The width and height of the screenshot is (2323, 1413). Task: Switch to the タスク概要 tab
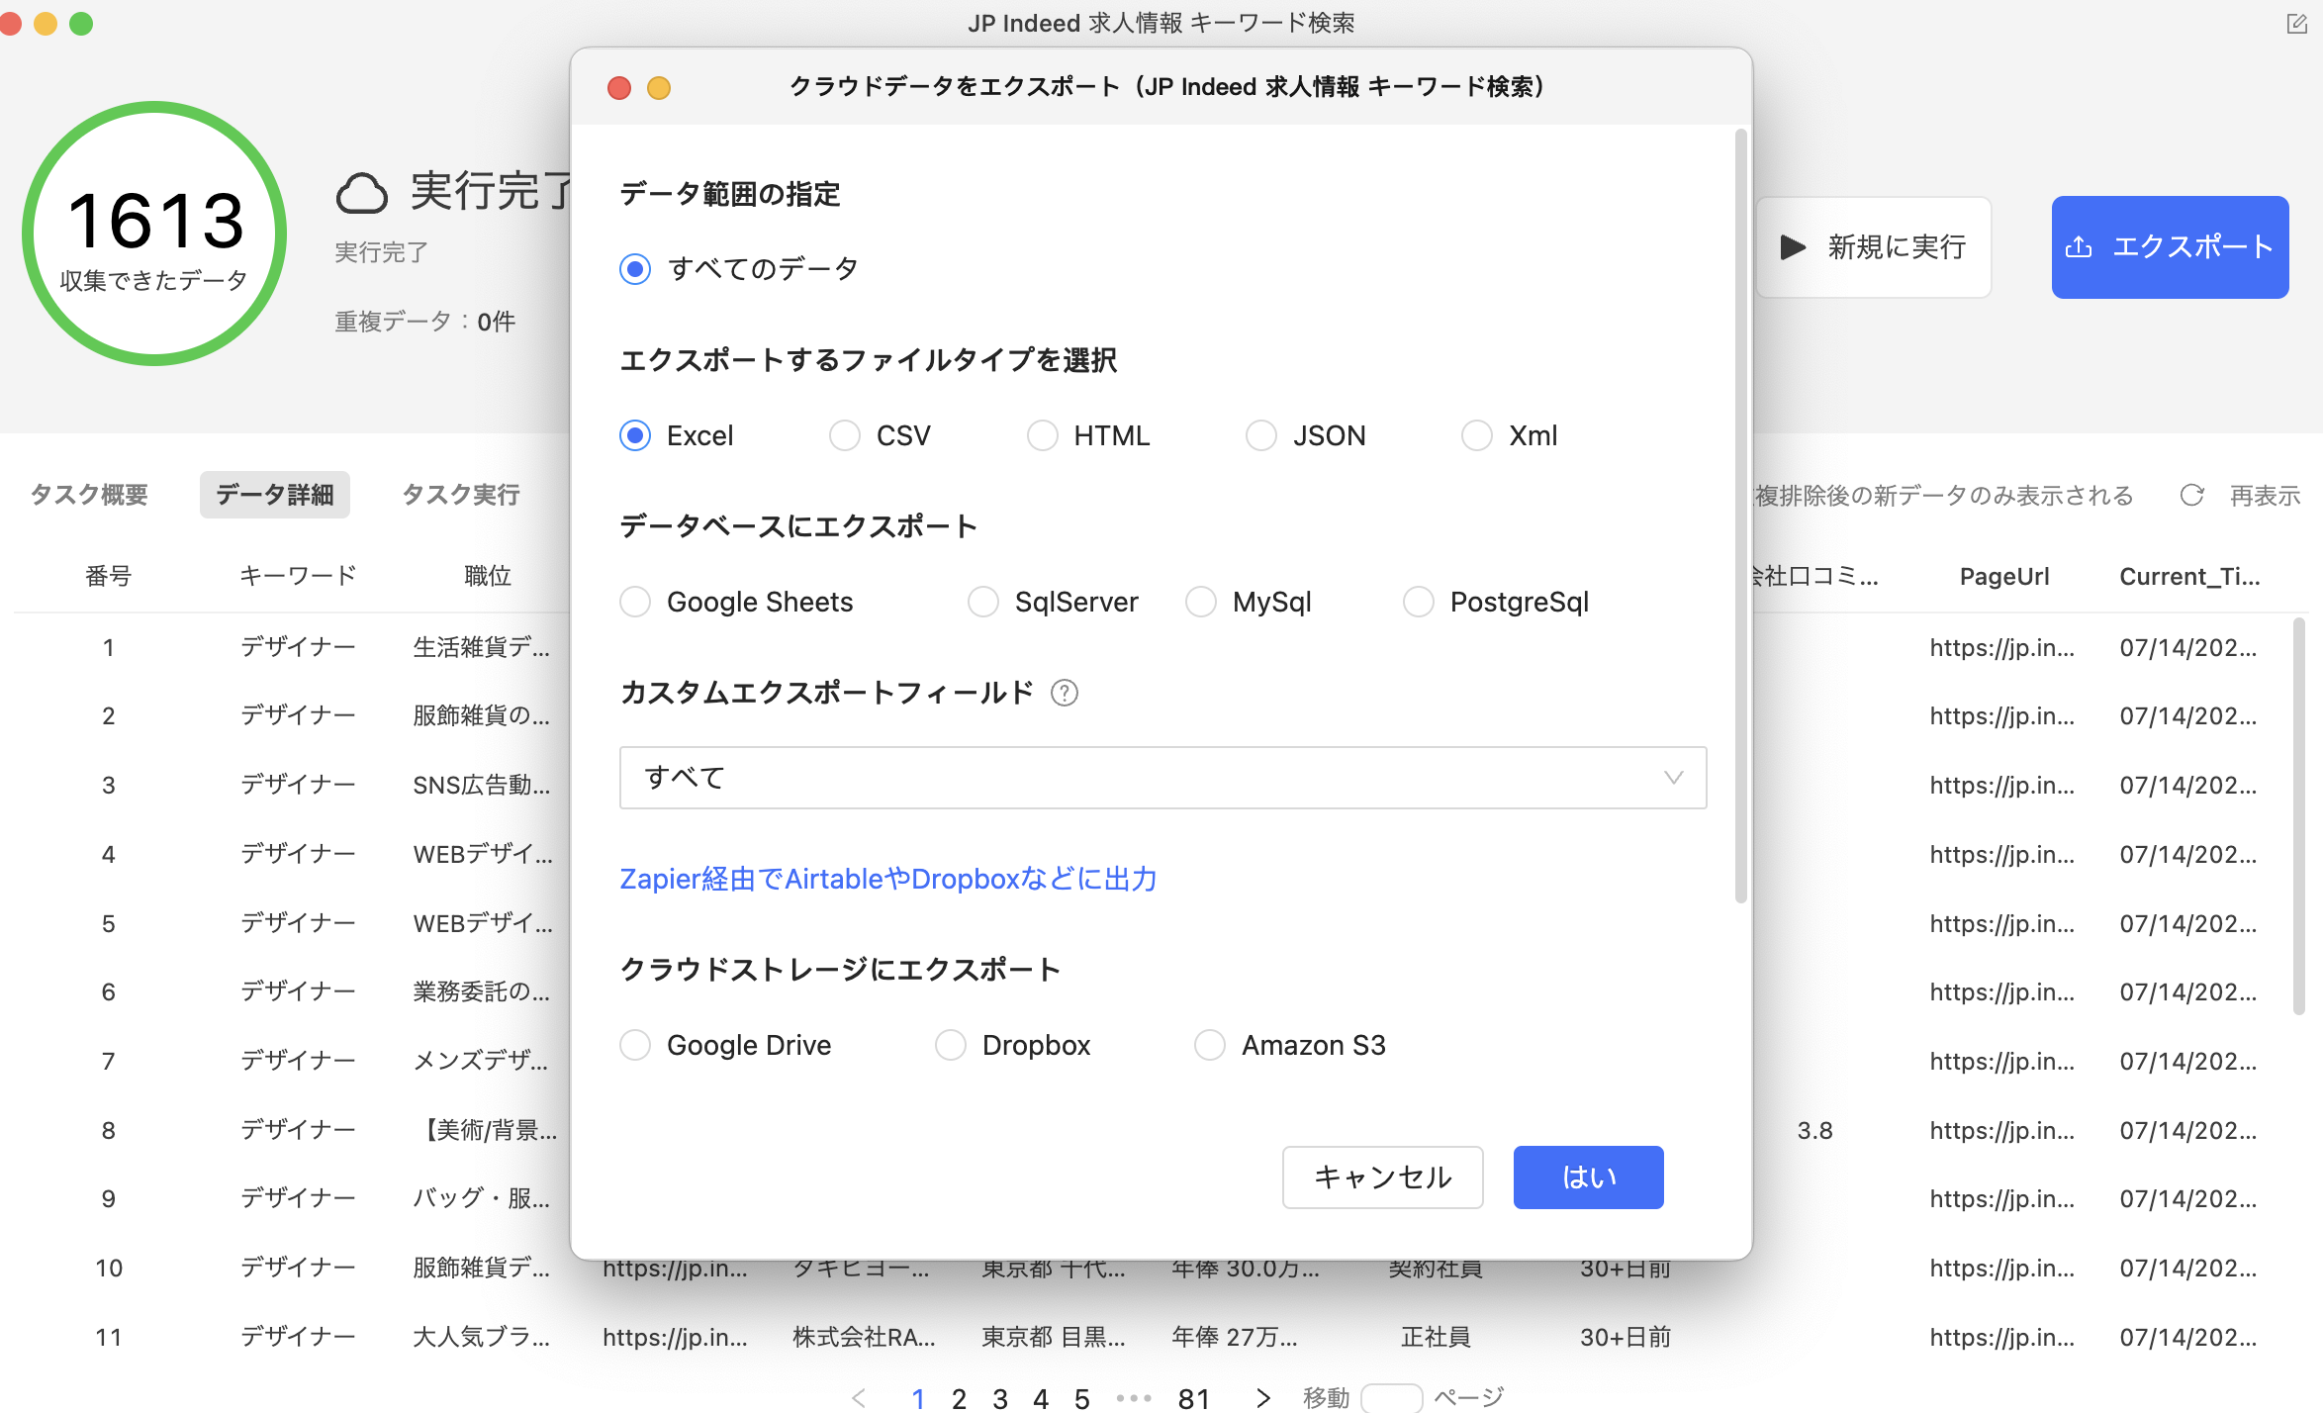tap(89, 495)
